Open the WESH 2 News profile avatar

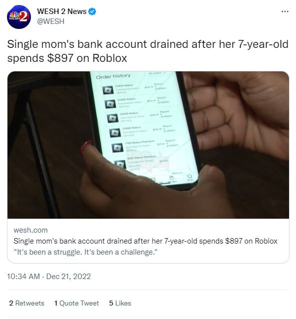pyautogui.click(x=19, y=17)
